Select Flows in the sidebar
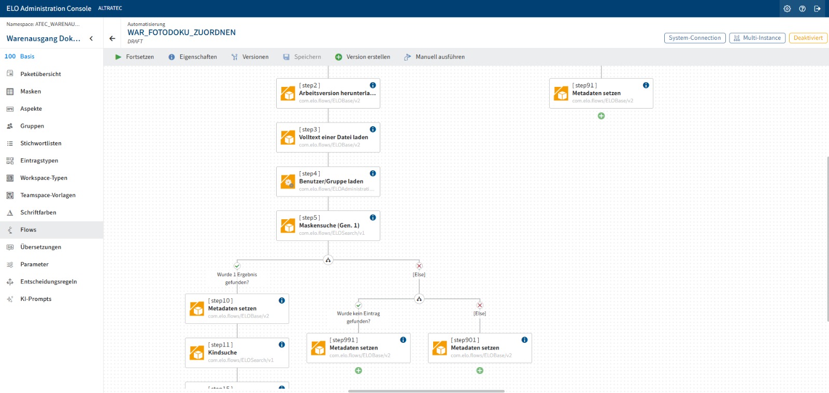Viewport: 829px width, 393px height. tap(52, 230)
